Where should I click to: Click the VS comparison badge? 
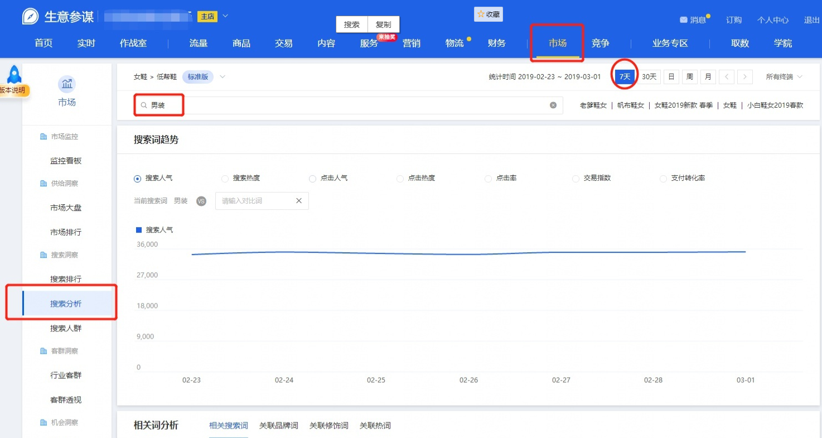201,201
